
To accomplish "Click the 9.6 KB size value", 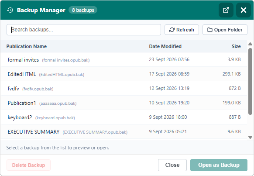I will (234, 131).
